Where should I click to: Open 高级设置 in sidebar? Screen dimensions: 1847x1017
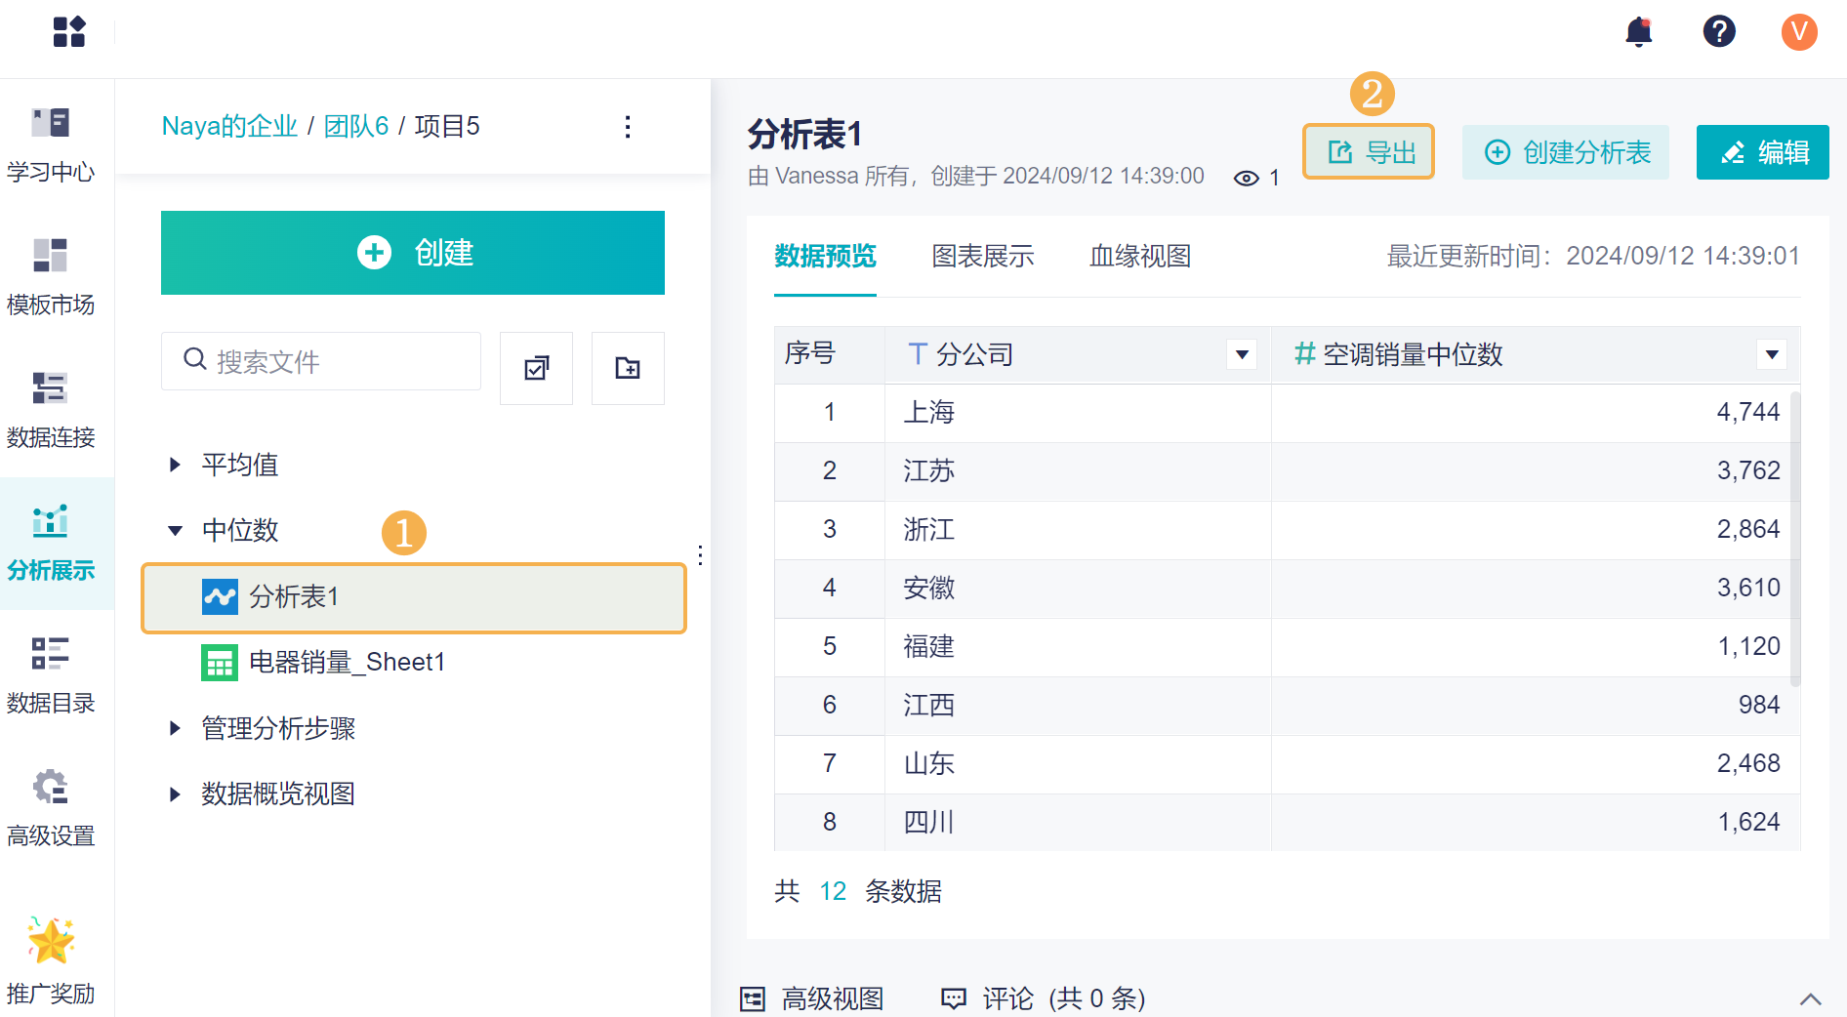coord(51,808)
